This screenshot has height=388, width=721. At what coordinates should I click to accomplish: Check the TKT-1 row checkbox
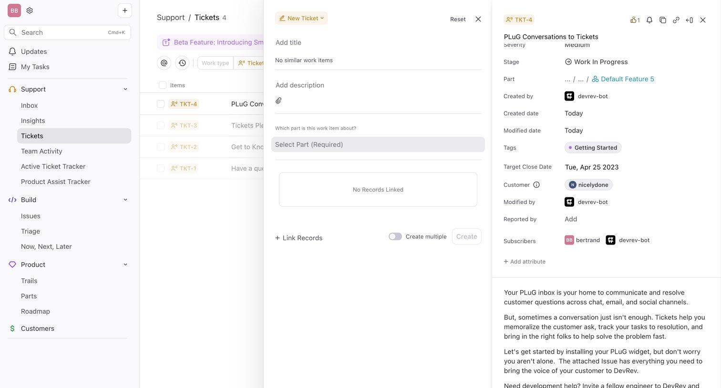(161, 168)
